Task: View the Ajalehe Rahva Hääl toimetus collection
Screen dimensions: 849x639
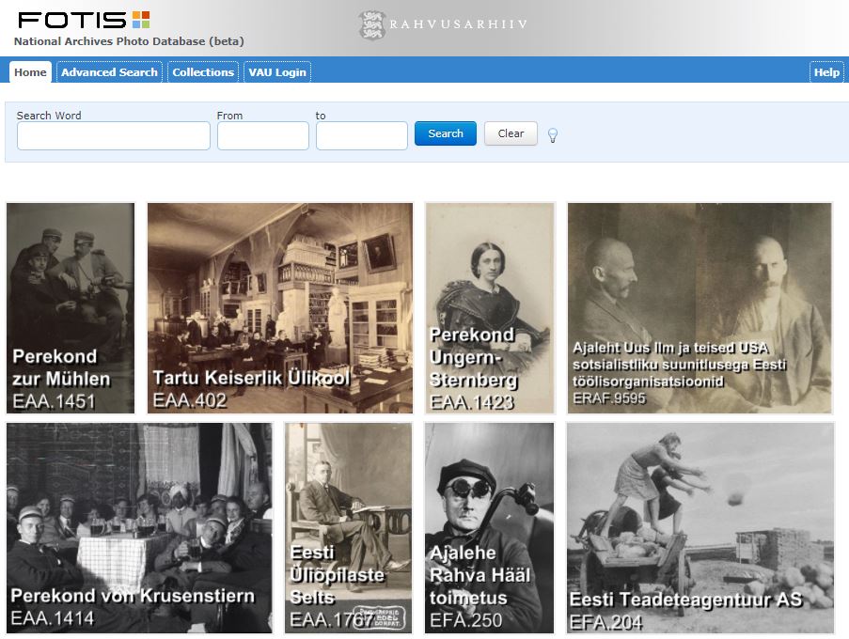Action: (x=490, y=527)
